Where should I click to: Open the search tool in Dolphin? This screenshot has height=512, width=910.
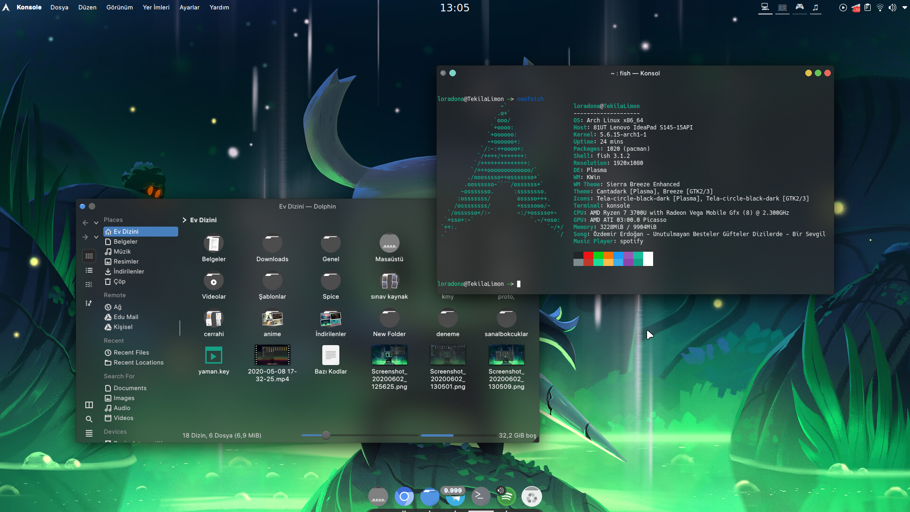click(89, 419)
